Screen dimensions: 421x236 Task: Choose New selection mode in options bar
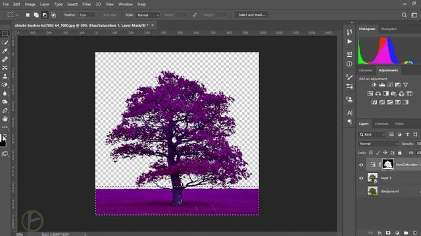click(28, 15)
